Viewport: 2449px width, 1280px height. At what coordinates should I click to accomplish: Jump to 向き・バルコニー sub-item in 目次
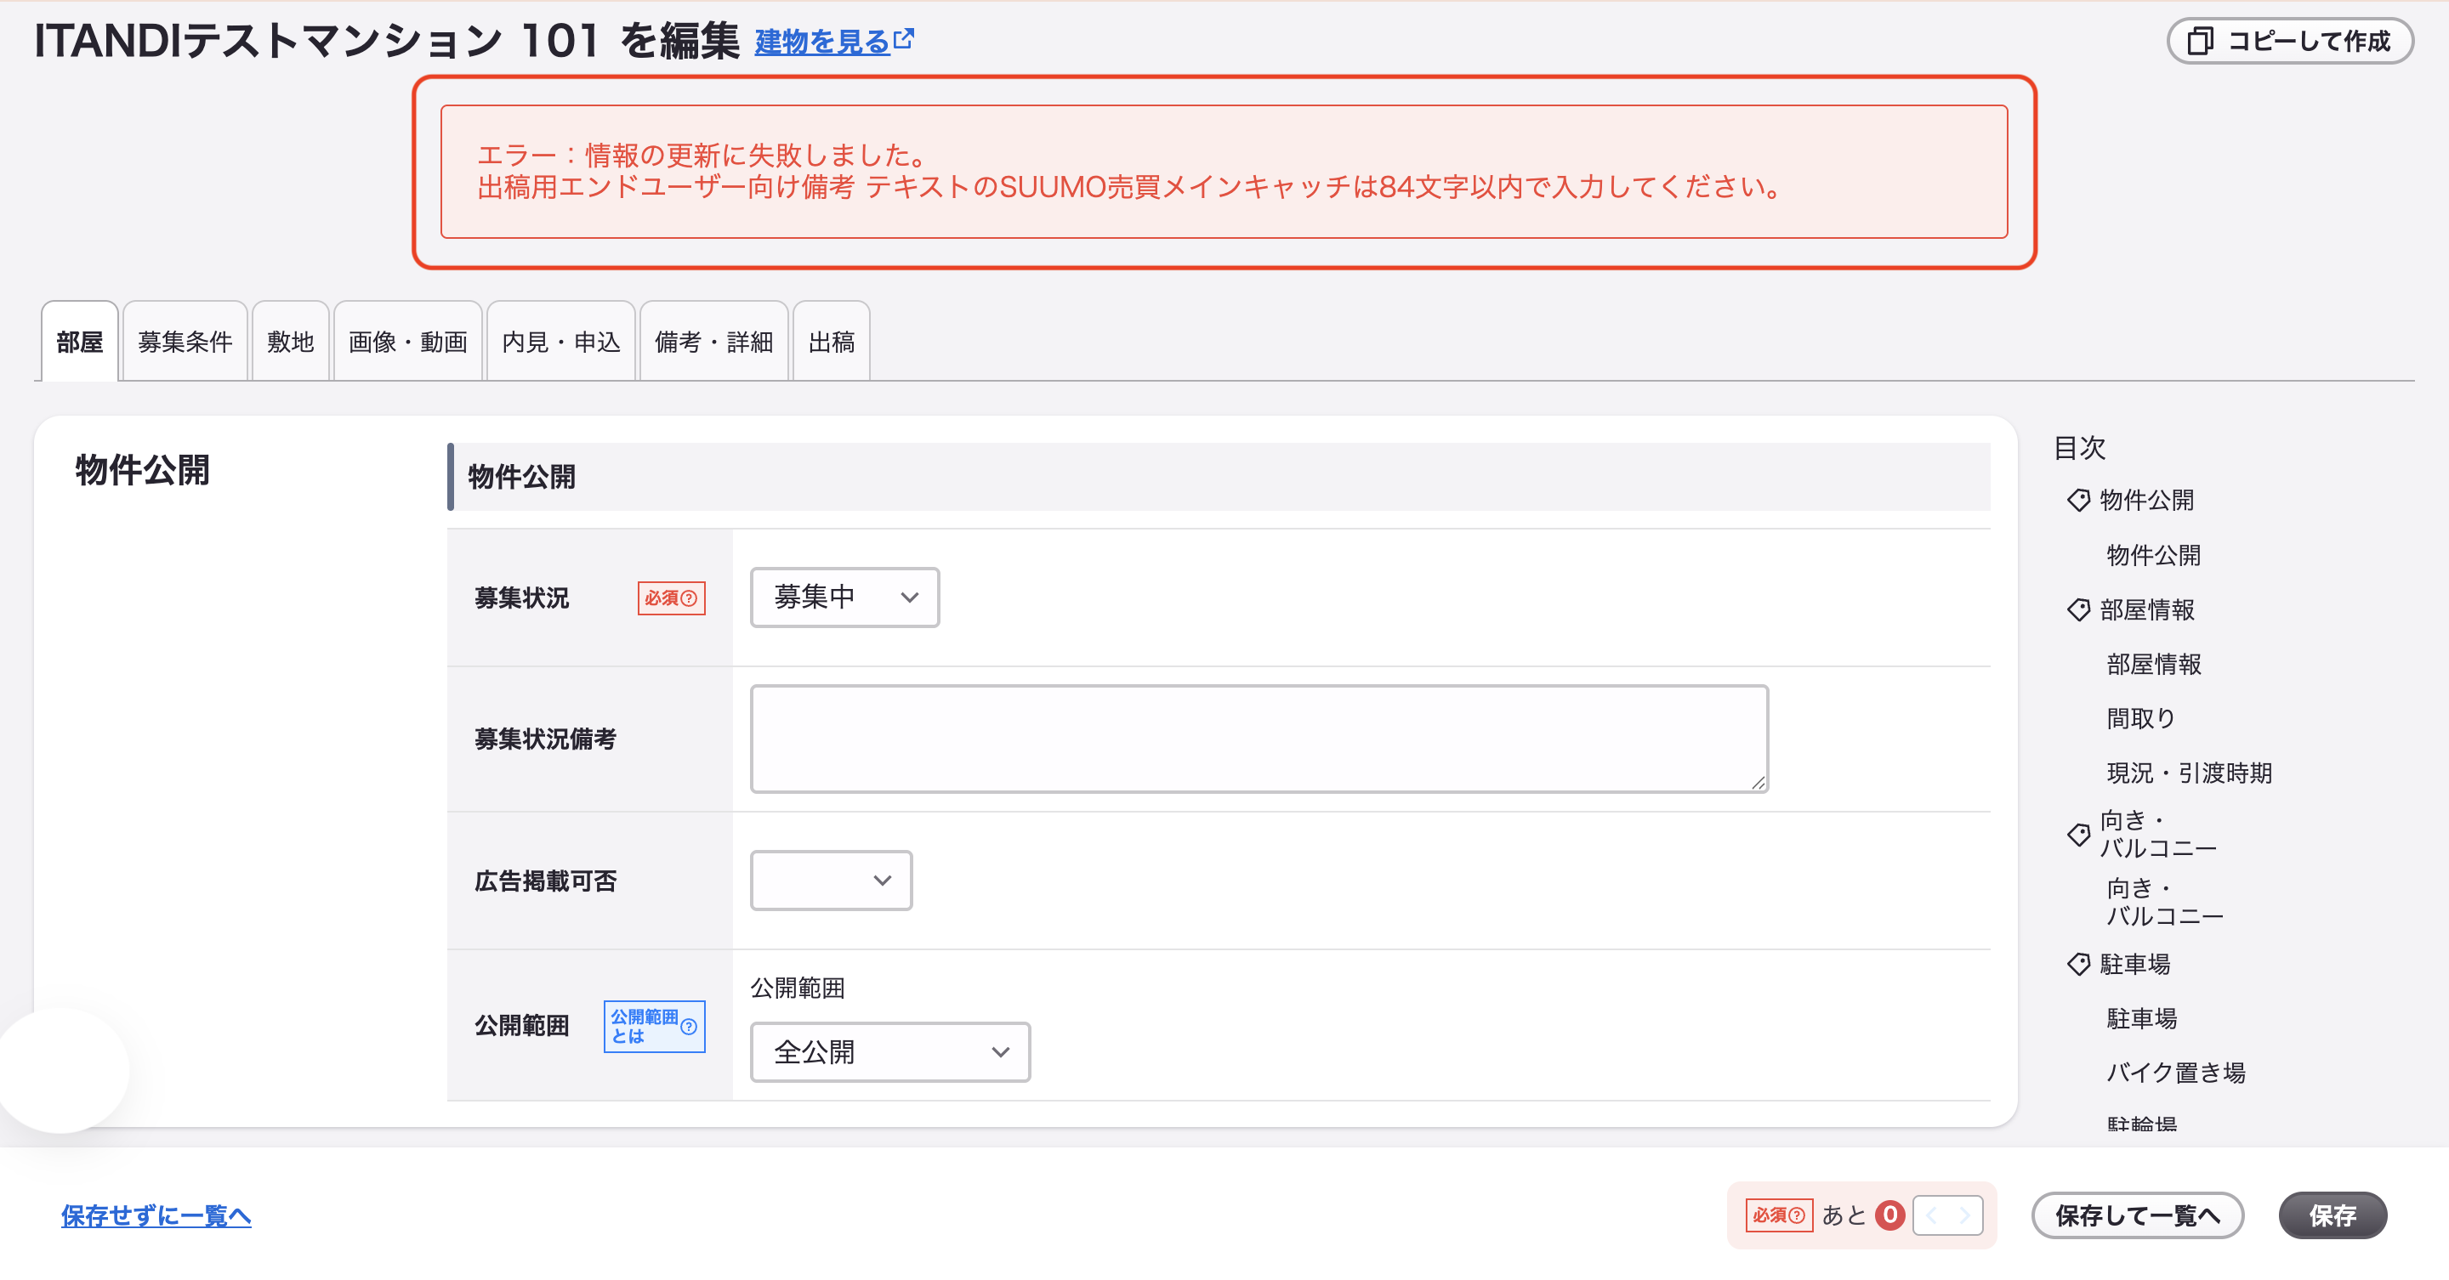tap(2165, 902)
